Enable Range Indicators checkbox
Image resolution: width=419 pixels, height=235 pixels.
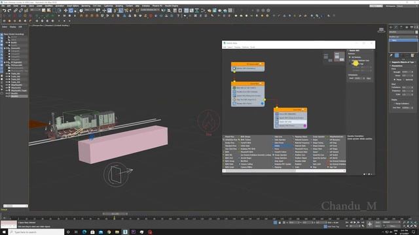(393, 104)
